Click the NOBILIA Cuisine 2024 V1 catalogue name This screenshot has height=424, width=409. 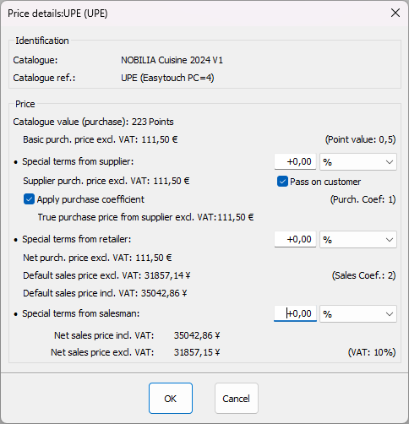point(172,60)
